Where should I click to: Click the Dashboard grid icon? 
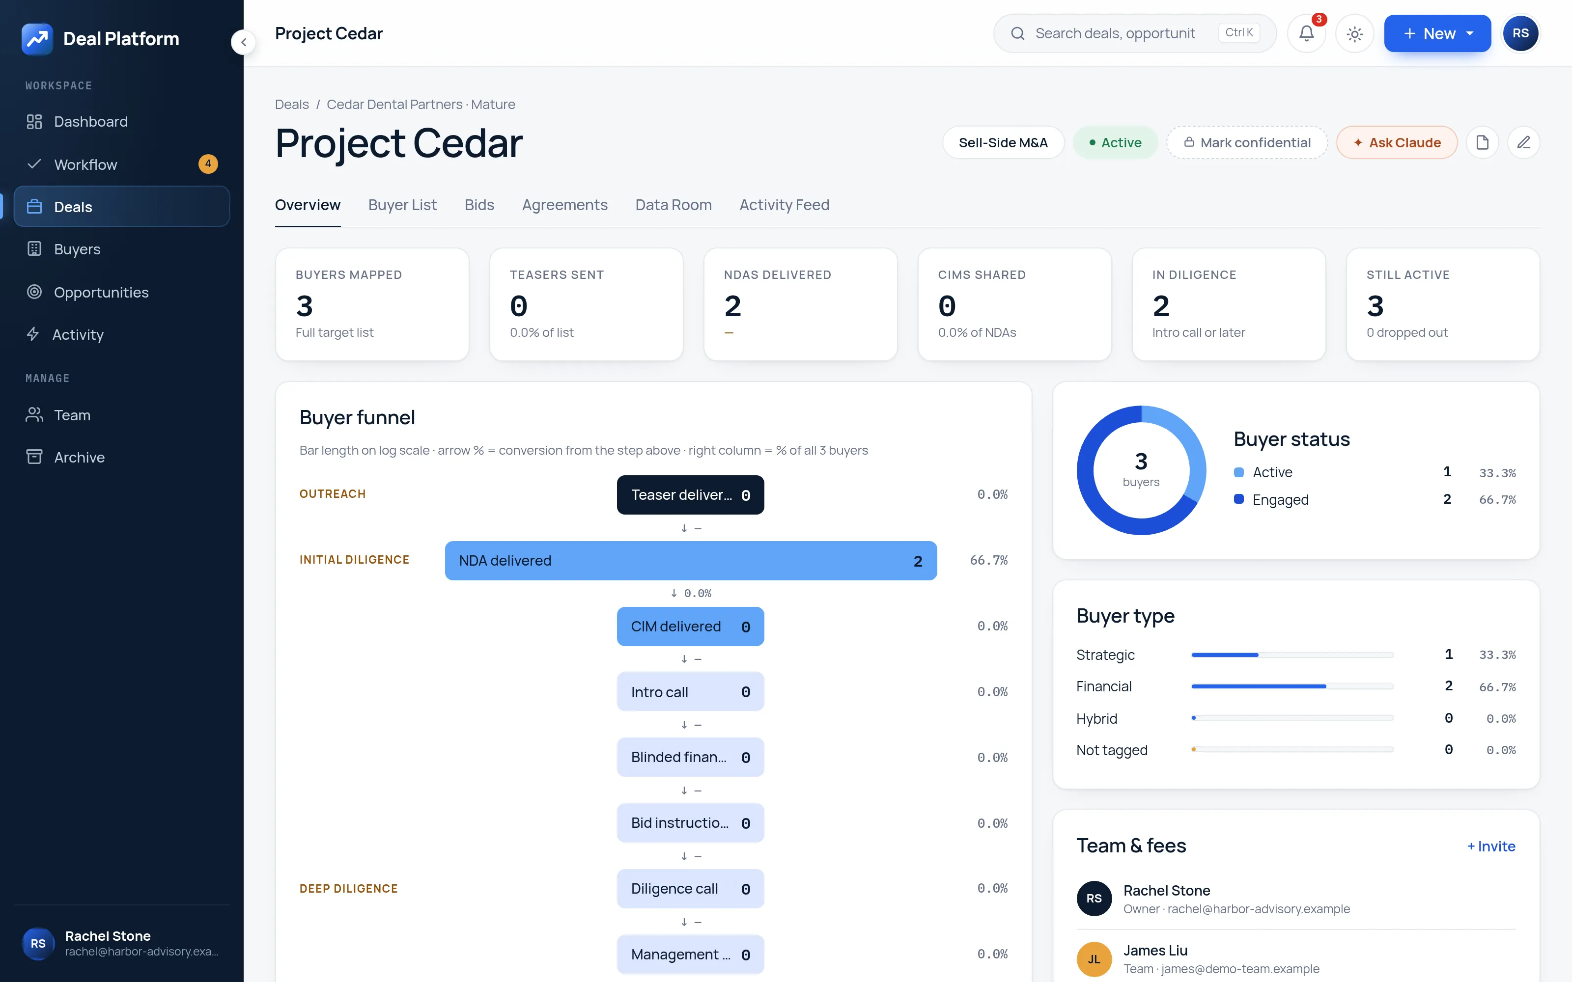tap(34, 121)
